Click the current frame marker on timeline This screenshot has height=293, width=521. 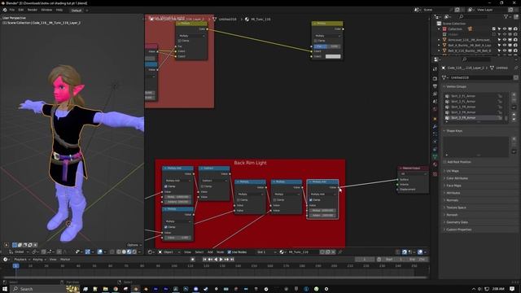click(15, 266)
